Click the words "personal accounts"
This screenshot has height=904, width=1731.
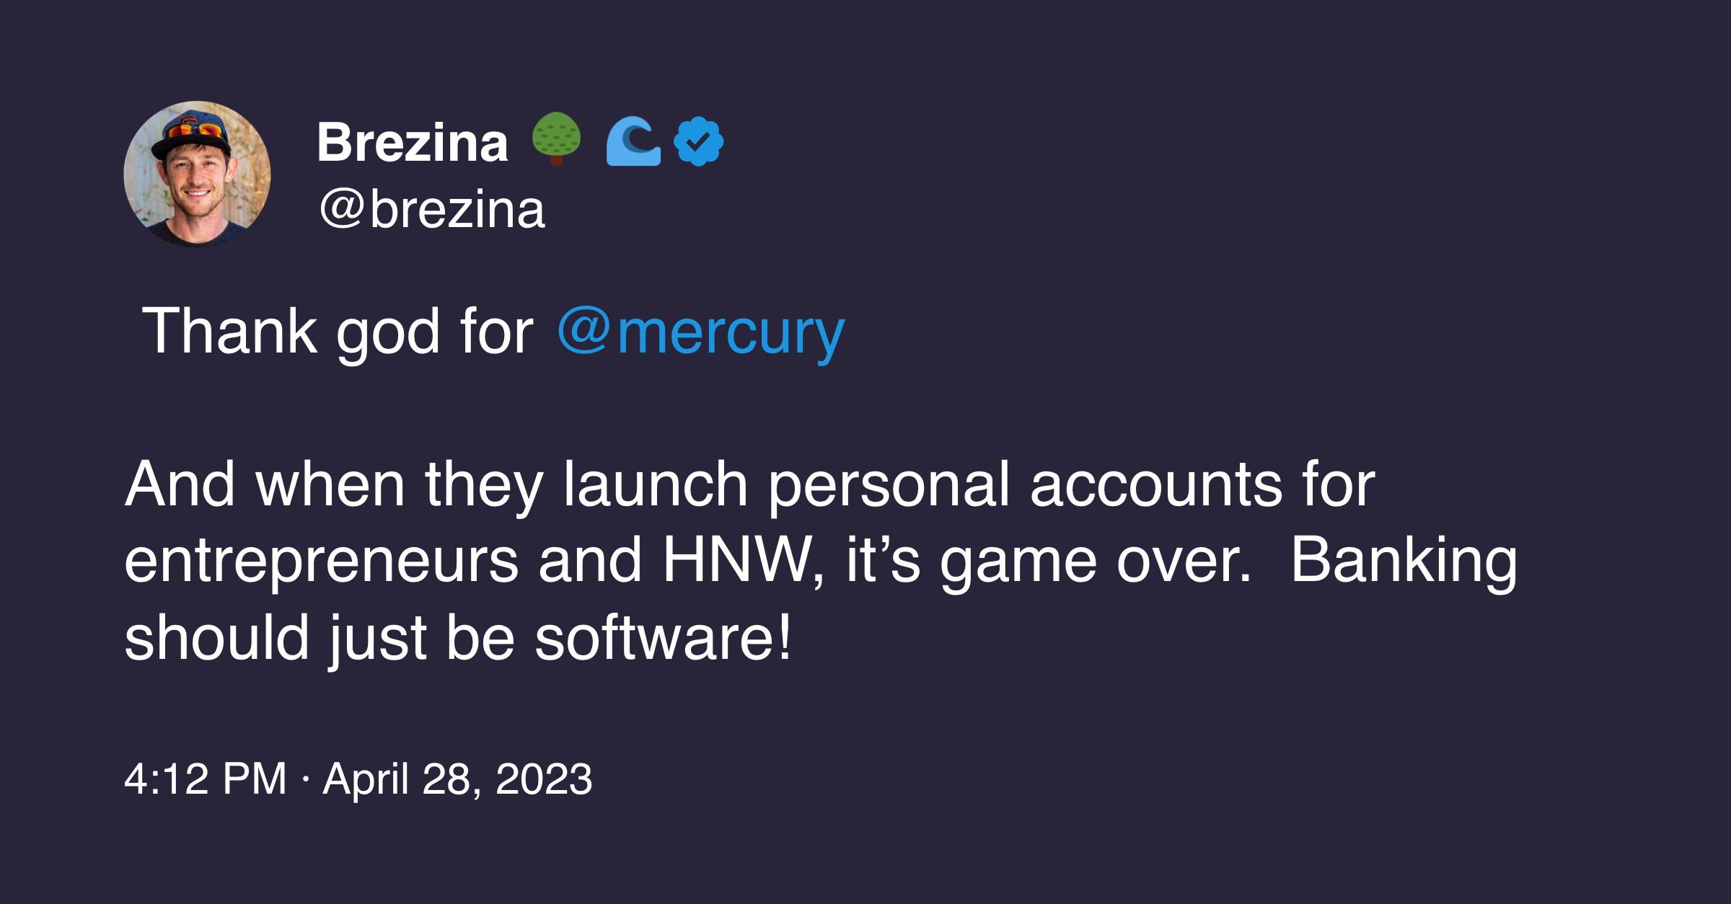[1024, 484]
